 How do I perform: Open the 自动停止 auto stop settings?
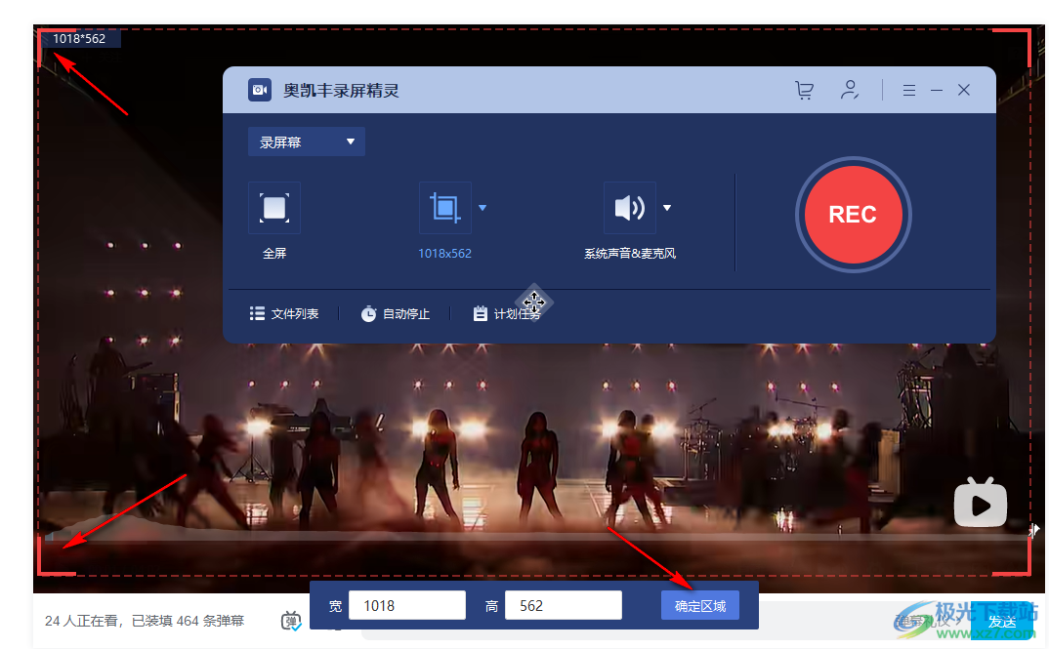coord(396,313)
